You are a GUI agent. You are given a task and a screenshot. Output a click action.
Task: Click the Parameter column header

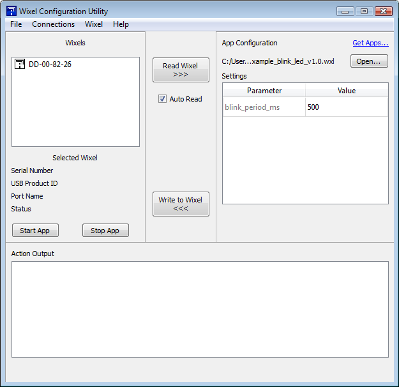click(x=264, y=91)
